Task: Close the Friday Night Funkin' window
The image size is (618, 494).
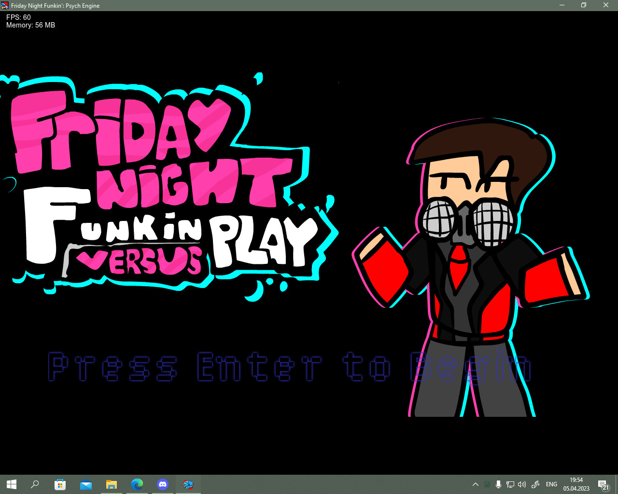Action: point(606,5)
